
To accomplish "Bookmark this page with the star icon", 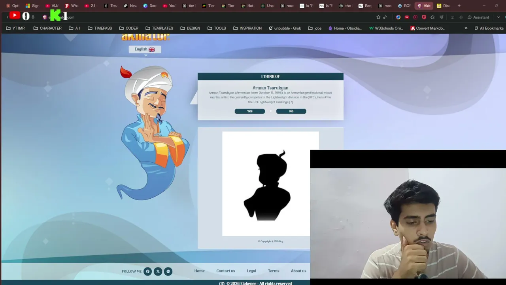I will point(378,17).
